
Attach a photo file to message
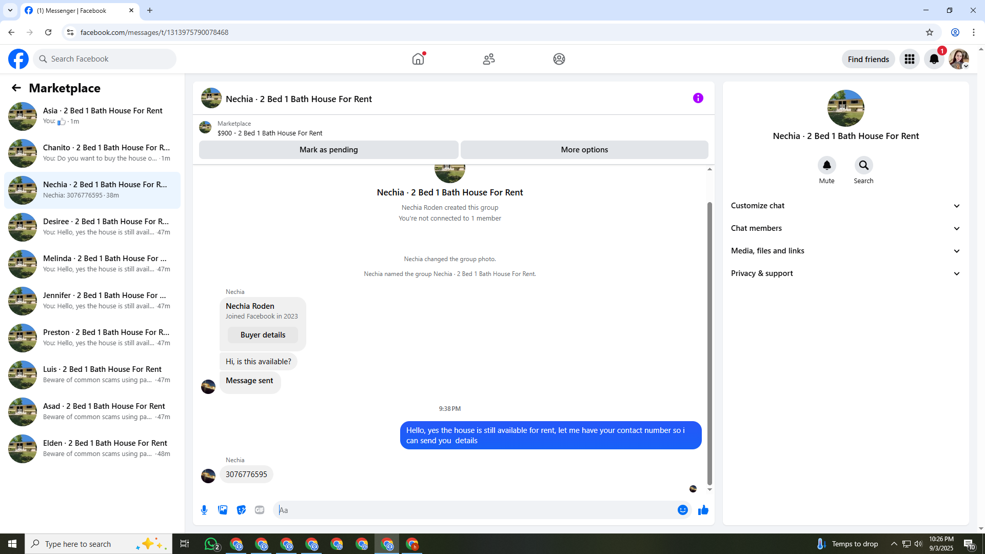coord(223,510)
